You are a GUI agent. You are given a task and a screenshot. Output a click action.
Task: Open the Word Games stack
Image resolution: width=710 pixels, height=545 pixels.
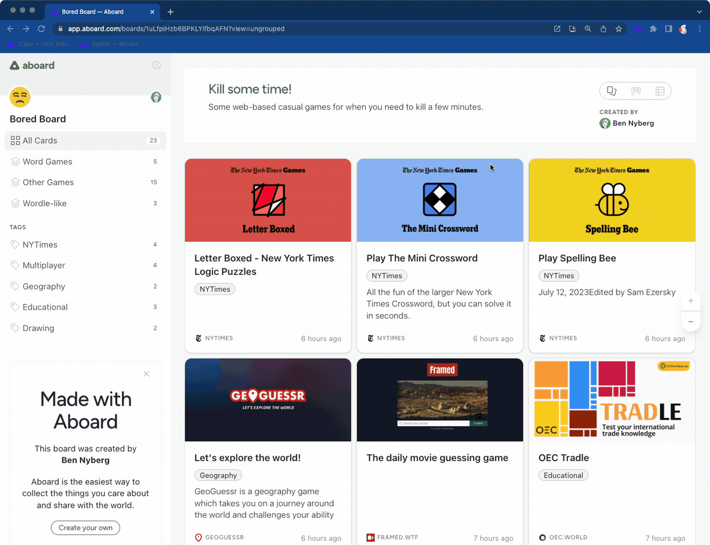(x=47, y=161)
